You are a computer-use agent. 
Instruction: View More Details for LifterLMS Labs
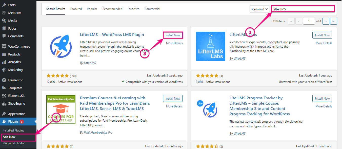[324, 43]
